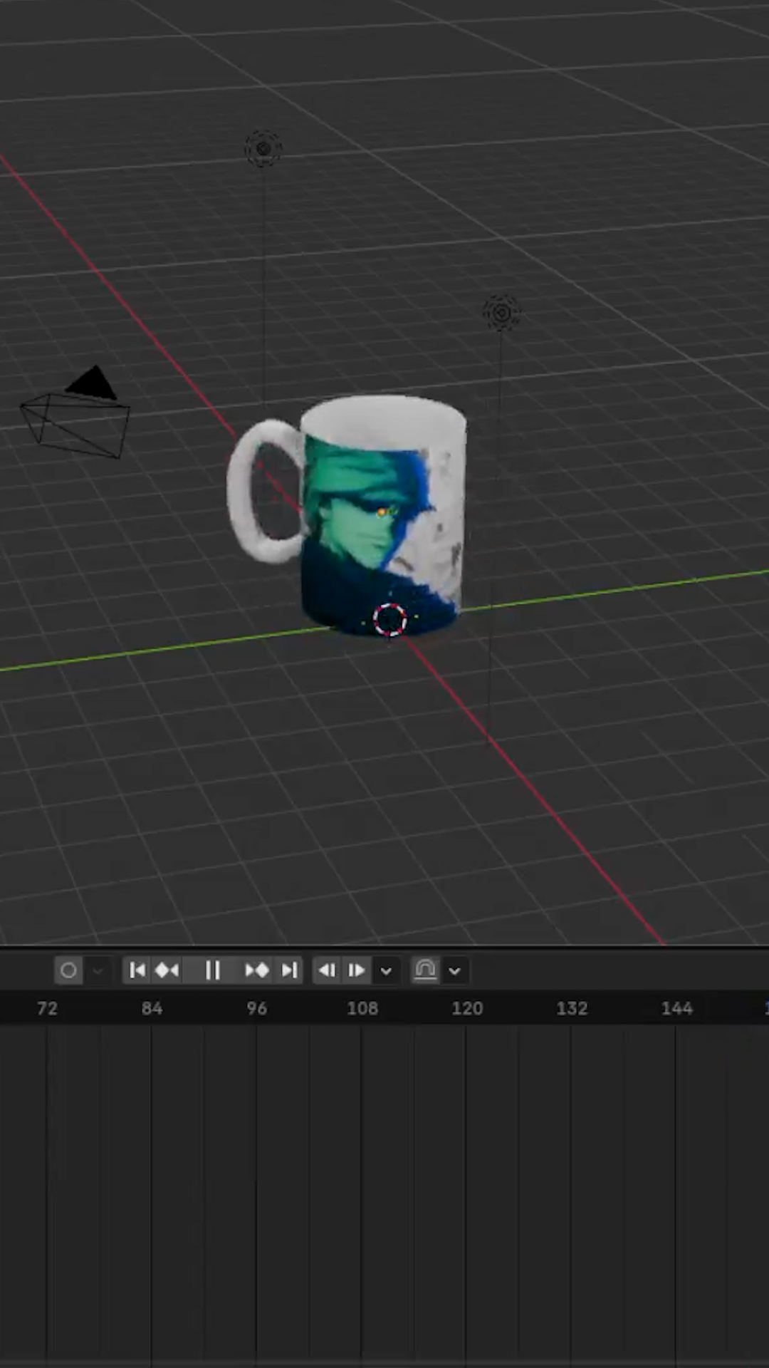Set the playhead to frame 132

572,1008
